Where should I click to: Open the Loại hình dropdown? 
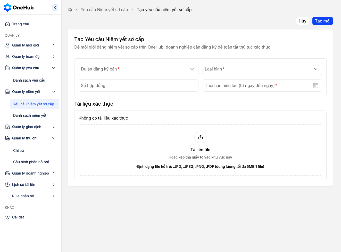tap(262, 69)
